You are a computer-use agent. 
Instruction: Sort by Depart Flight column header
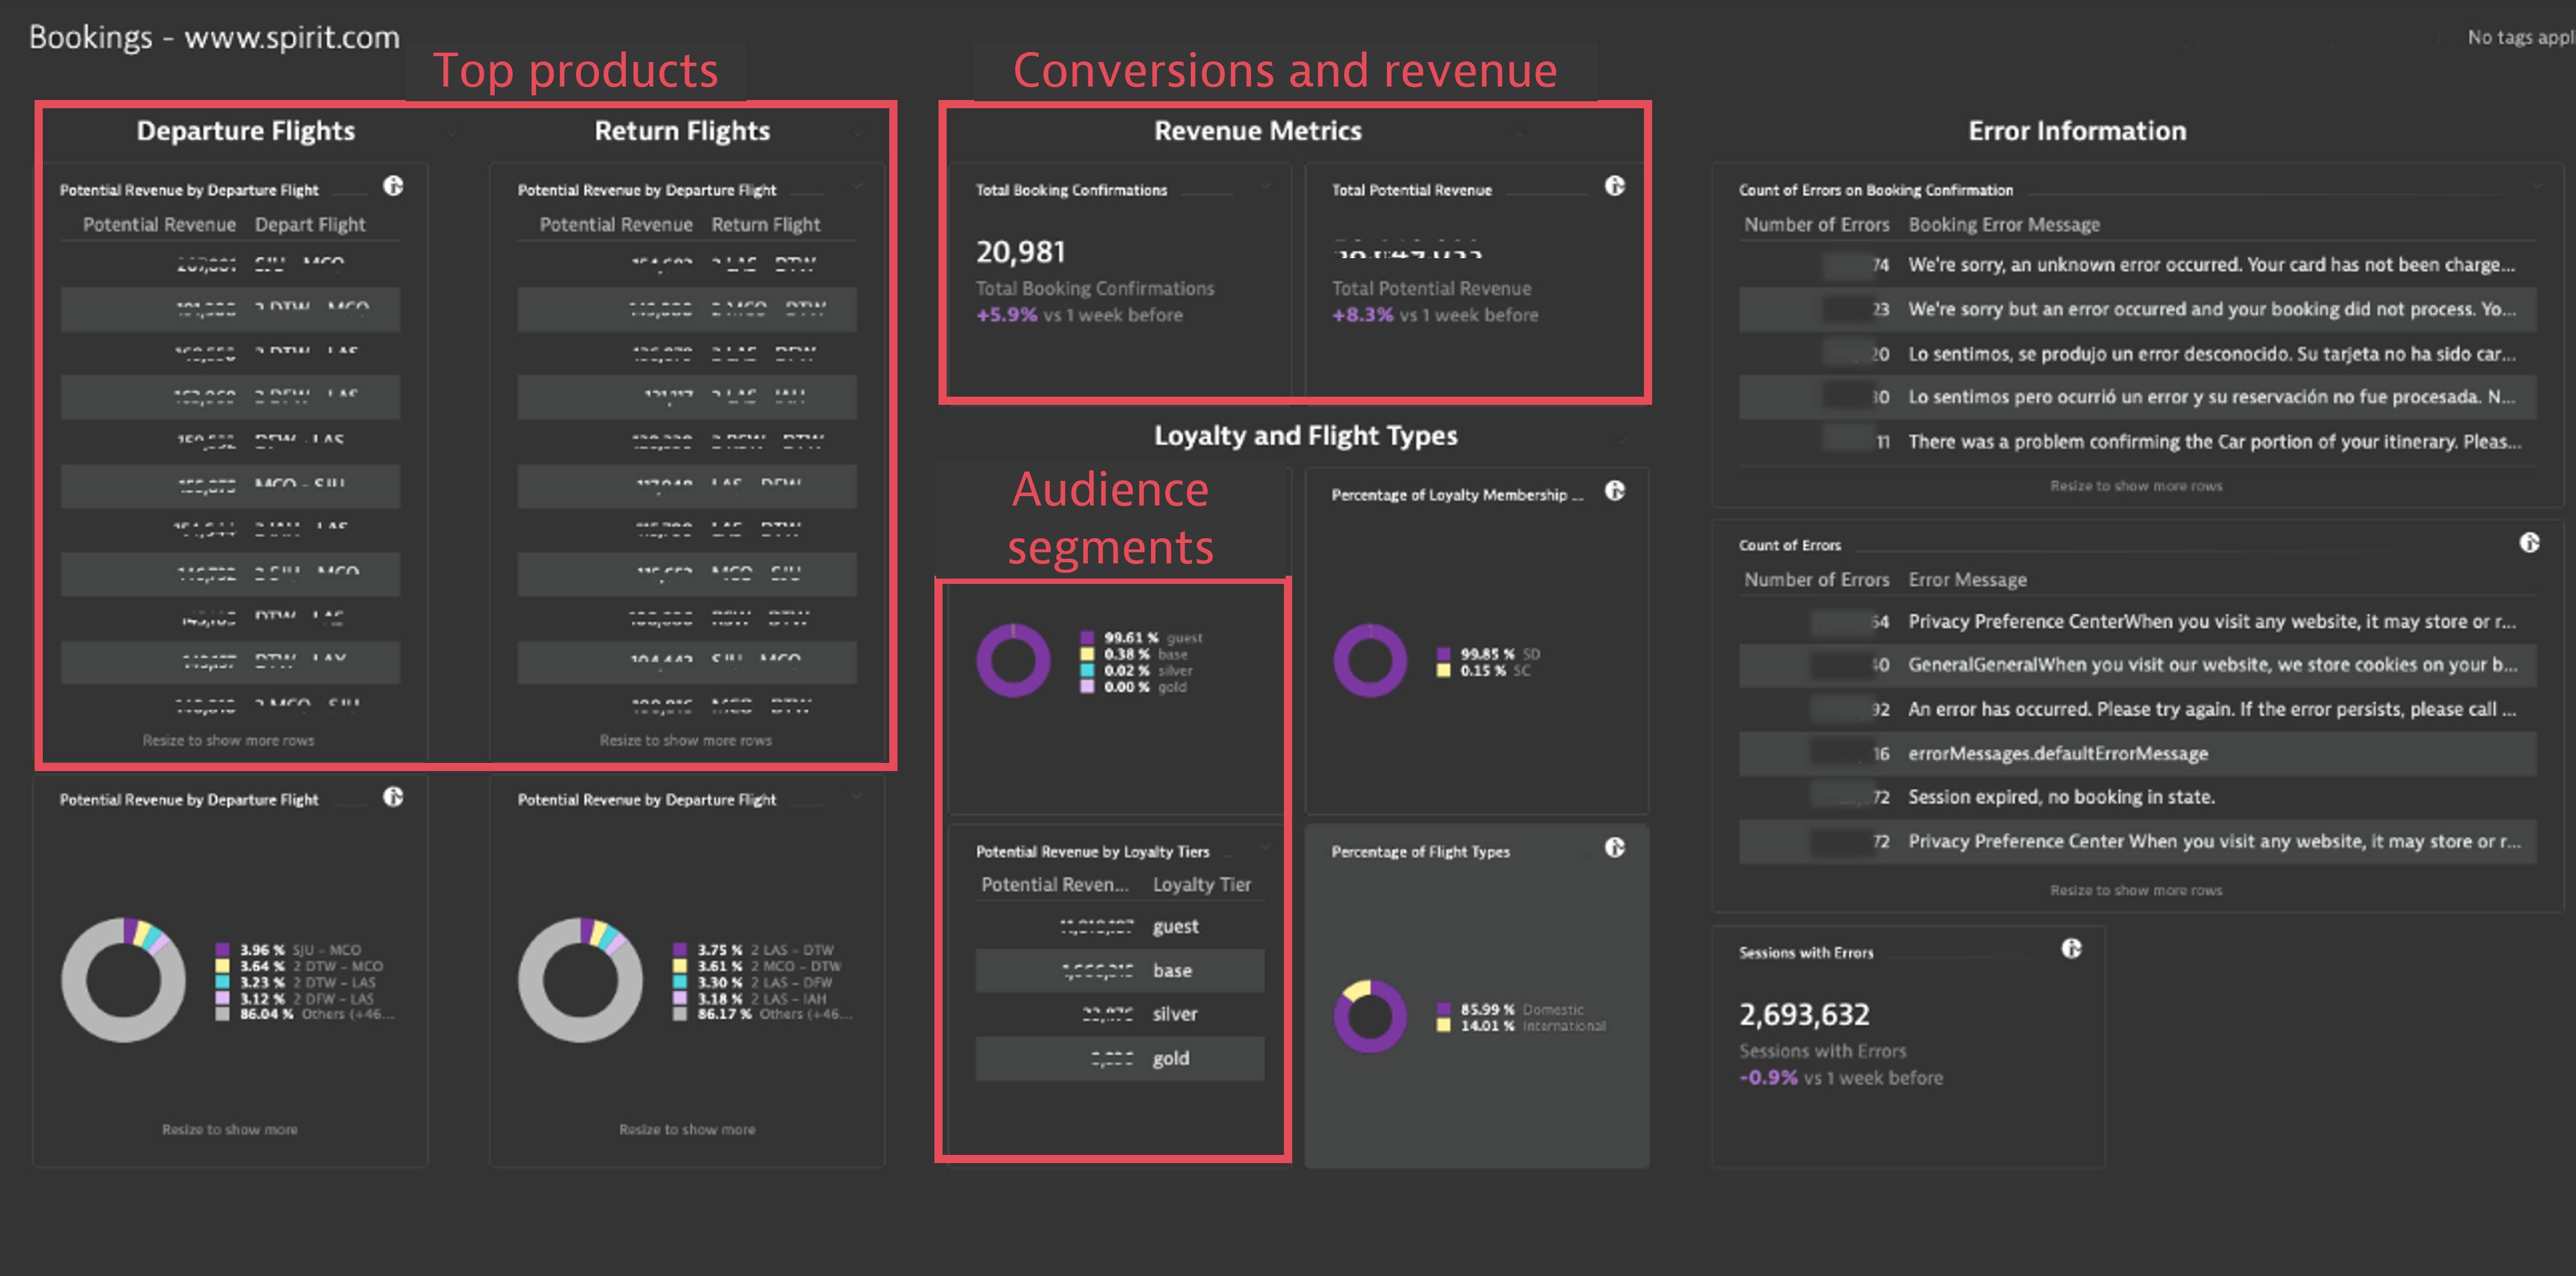tap(310, 225)
